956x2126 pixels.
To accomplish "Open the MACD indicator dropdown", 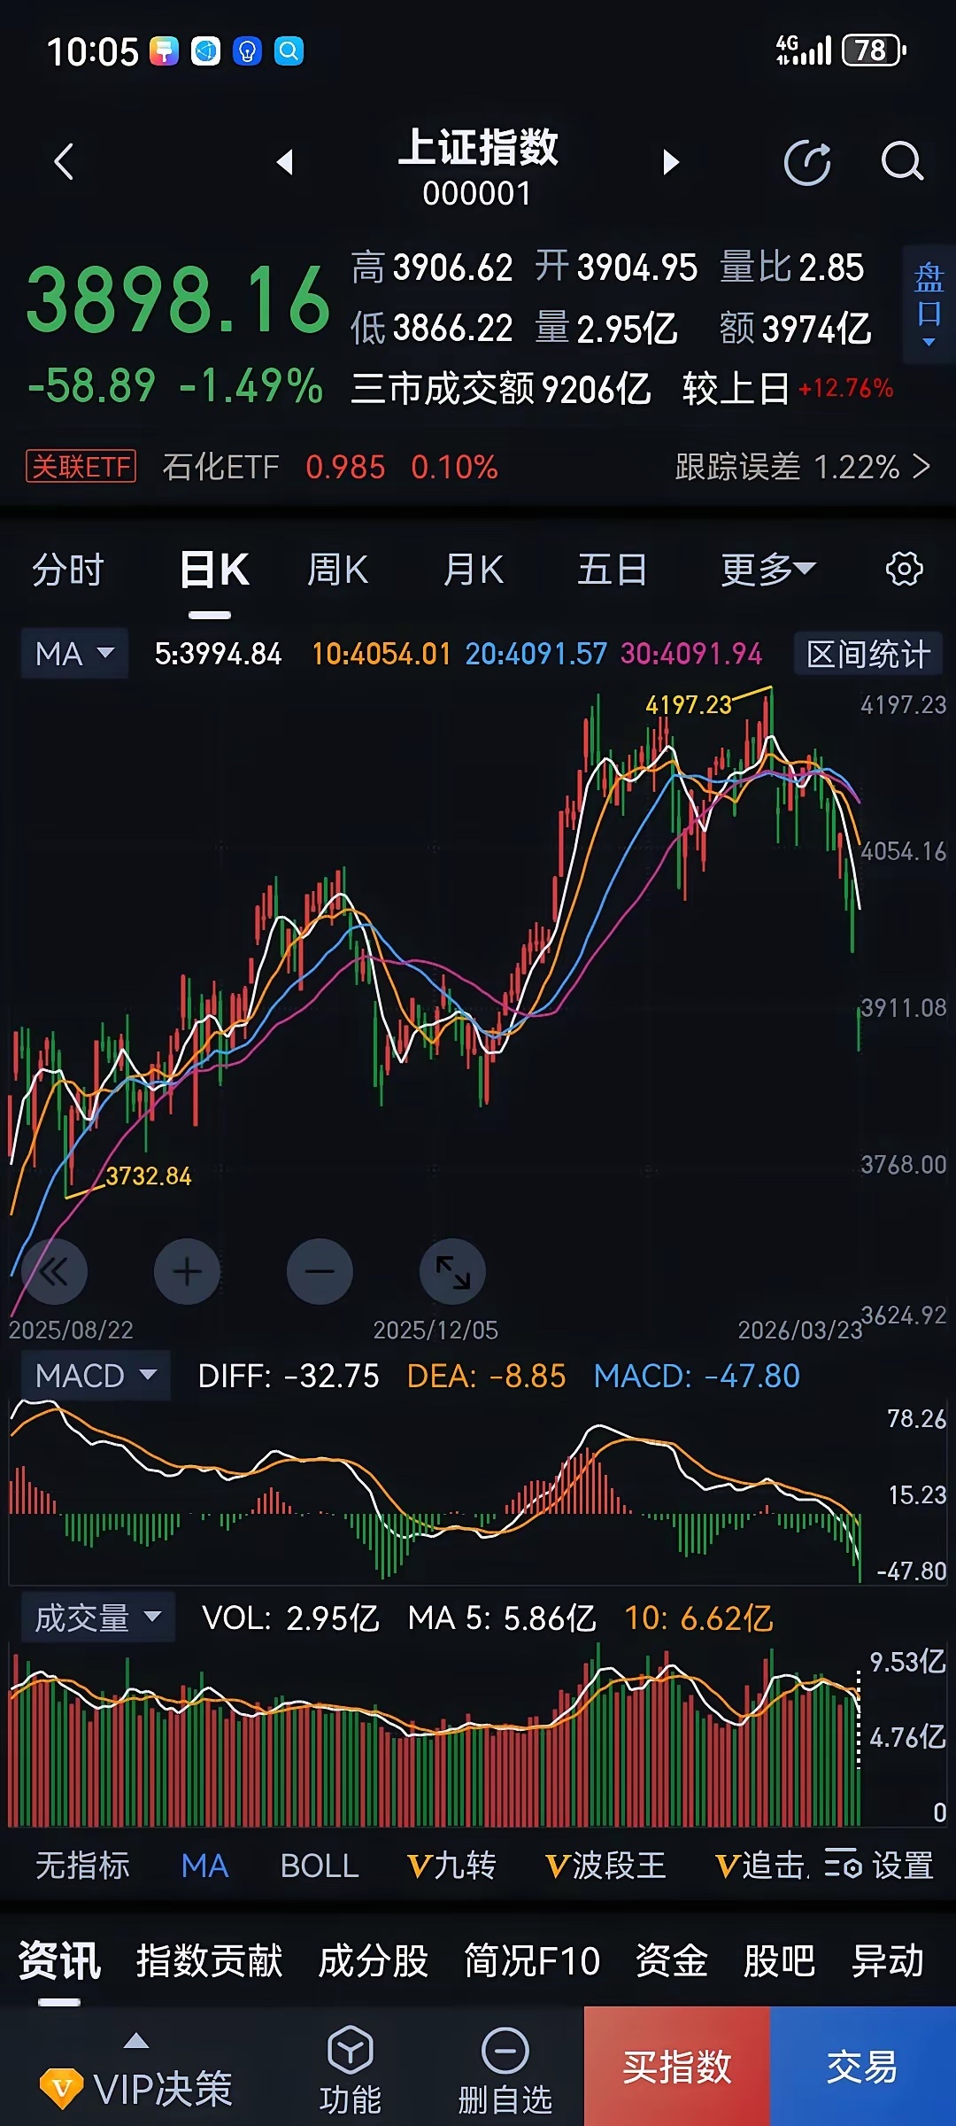I will pos(96,1376).
